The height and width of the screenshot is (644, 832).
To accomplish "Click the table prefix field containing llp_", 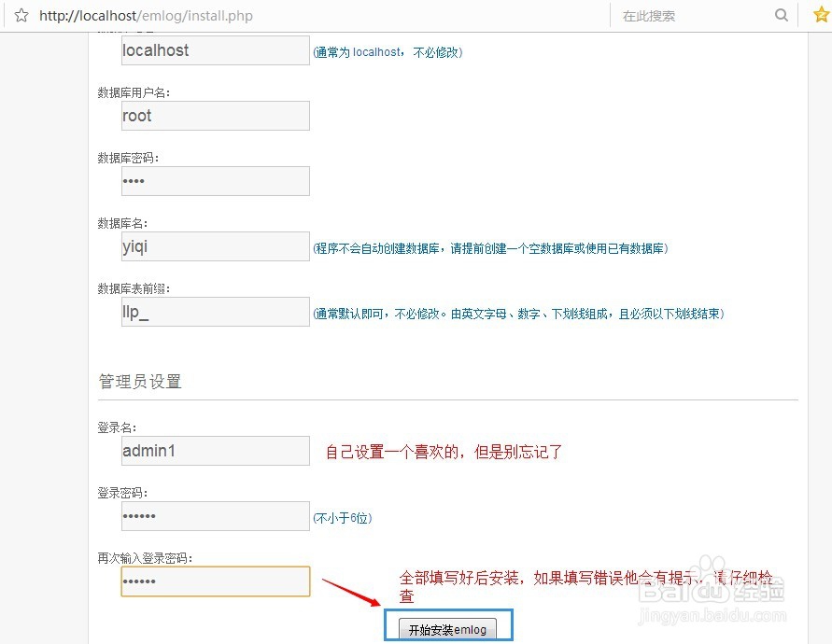I will [x=216, y=312].
